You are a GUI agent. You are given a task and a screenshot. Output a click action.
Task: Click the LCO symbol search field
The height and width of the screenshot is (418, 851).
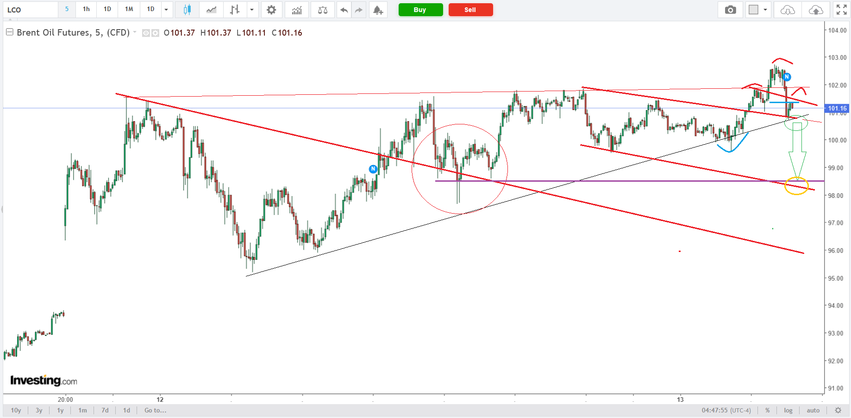click(30, 10)
